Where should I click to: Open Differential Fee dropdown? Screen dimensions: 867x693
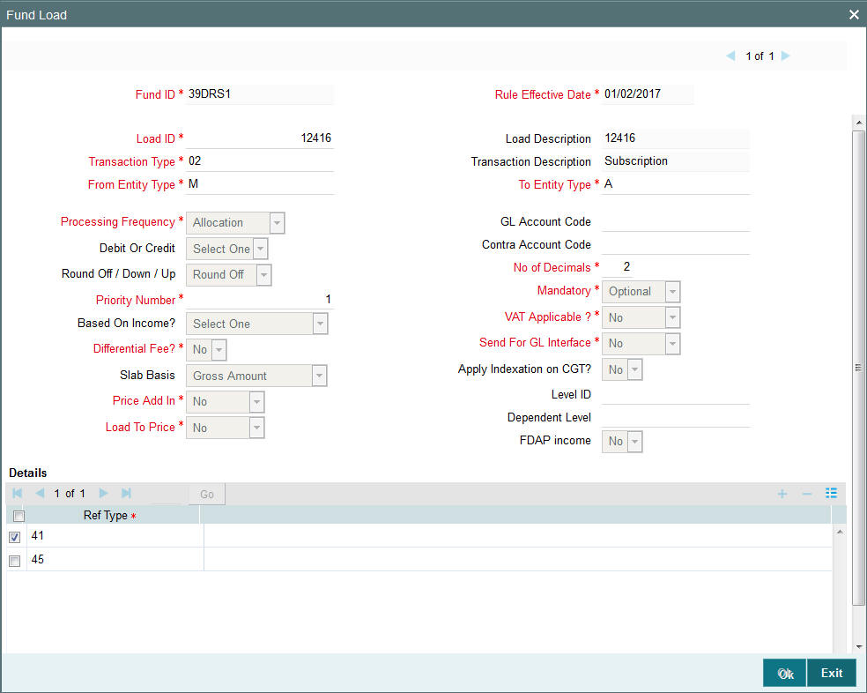click(x=206, y=350)
